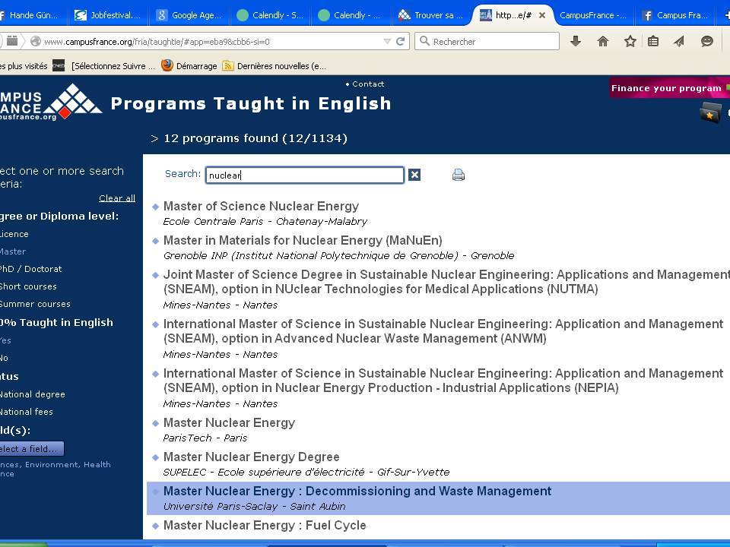Viewport: 730px width, 547px height.
Task: Open Master Nuclear Energy : Fuel Cycle
Action: (265, 526)
